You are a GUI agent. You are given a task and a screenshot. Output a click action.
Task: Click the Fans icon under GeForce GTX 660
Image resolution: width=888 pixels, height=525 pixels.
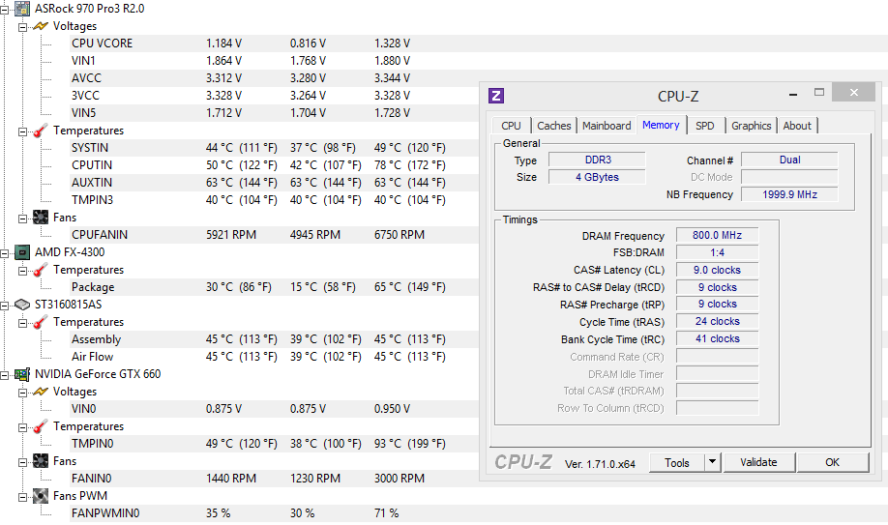pyautogui.click(x=41, y=461)
